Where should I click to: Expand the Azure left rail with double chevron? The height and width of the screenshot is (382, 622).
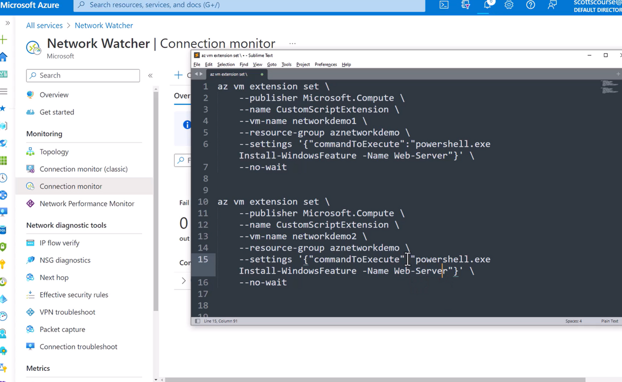(7, 23)
